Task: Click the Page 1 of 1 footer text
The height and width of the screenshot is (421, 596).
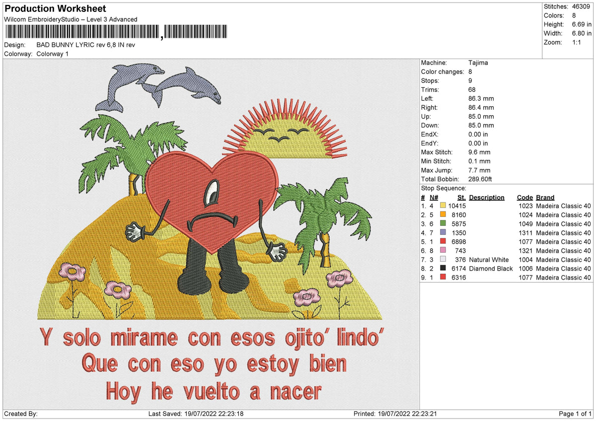Action: tap(575, 414)
